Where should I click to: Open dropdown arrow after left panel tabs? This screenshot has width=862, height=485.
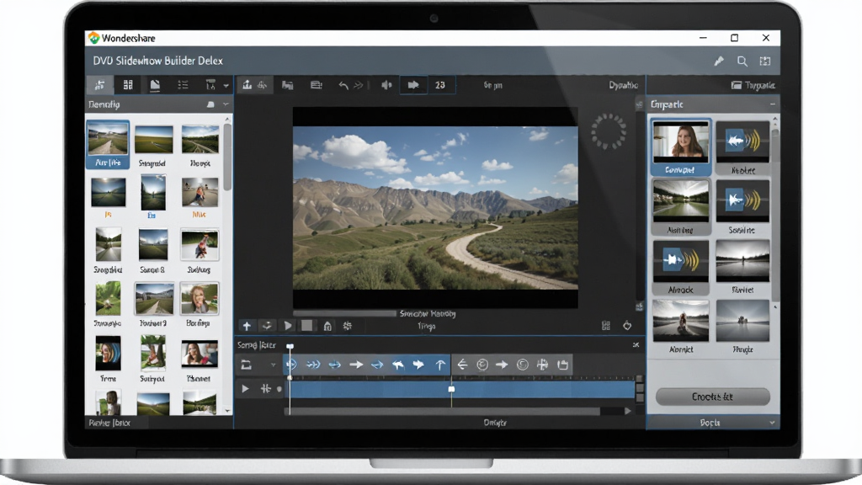(226, 86)
